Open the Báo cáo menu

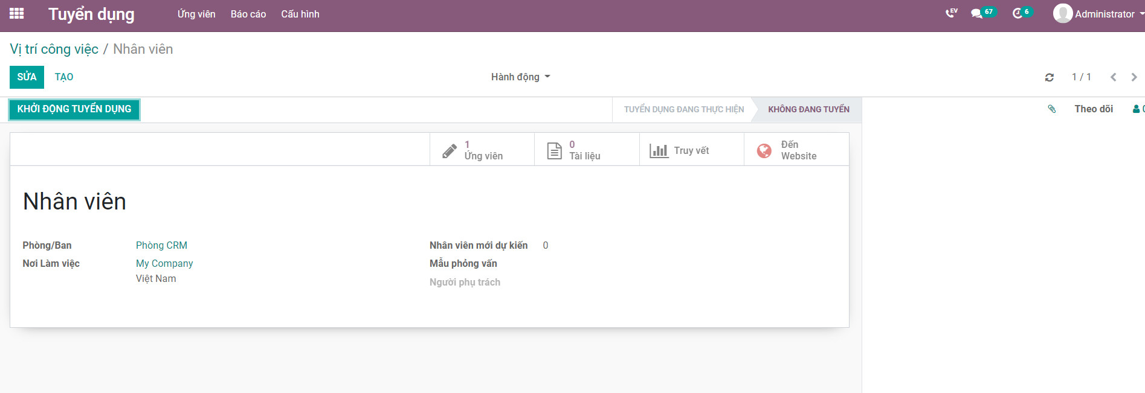[x=248, y=14]
